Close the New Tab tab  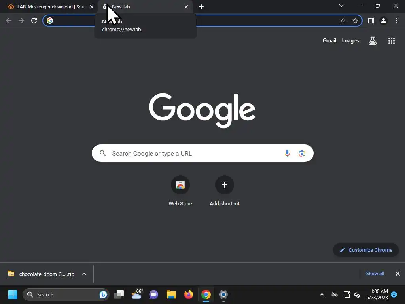click(186, 7)
